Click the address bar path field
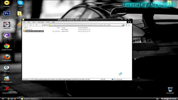This screenshot has height=100, width=178. tap(86, 25)
